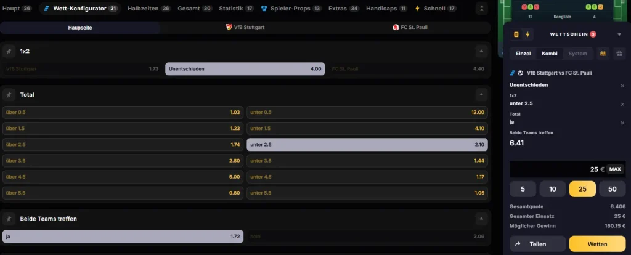This screenshot has width=631, height=255.
Task: Set maximum stake with MAX button
Action: 615,169
